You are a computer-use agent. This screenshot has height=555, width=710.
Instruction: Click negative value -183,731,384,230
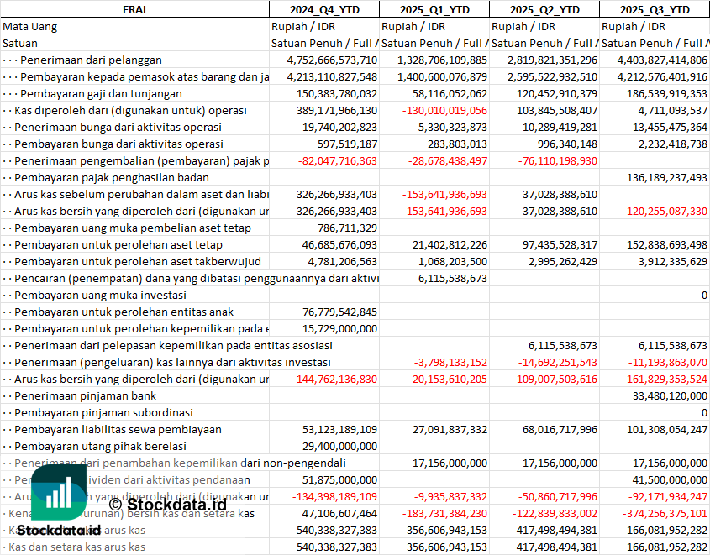coord(444,513)
